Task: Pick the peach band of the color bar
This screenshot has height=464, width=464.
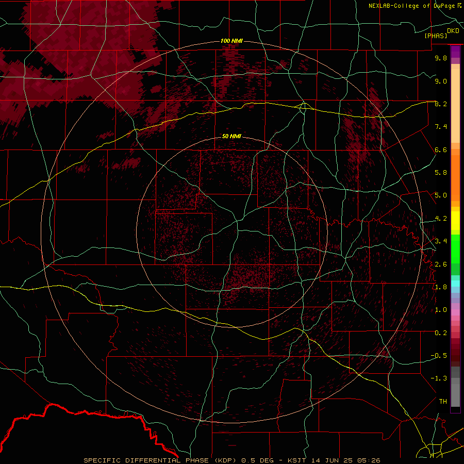Action: (455, 104)
